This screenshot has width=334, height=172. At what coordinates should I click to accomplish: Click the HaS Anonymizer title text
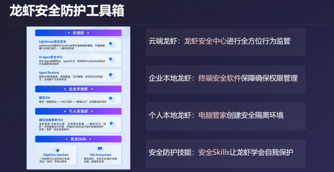coord(101,155)
